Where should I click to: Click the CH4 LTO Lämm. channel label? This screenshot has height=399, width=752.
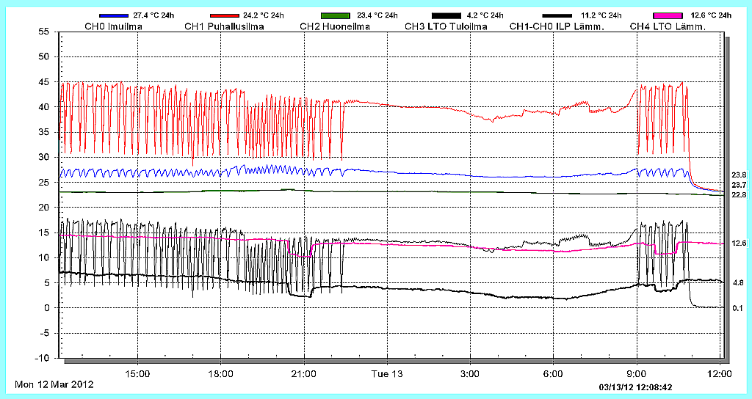tap(668, 27)
